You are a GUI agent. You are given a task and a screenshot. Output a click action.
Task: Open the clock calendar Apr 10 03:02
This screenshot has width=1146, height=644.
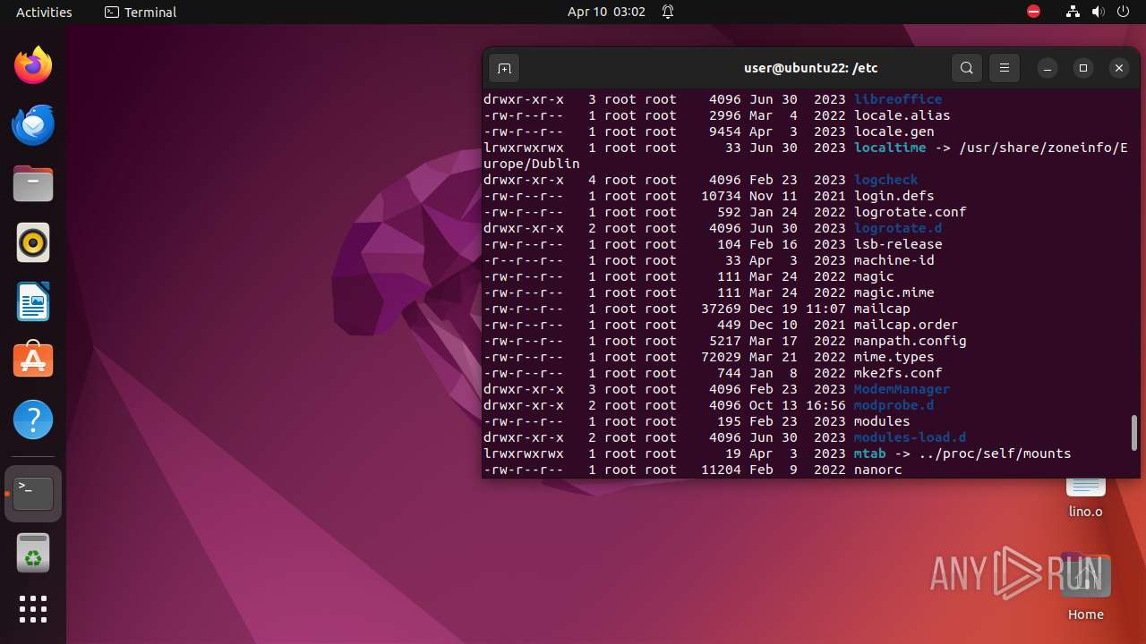[x=606, y=12]
